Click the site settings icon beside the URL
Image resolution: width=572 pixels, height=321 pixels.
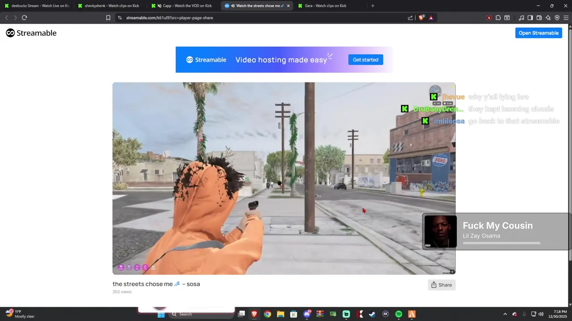tap(119, 18)
